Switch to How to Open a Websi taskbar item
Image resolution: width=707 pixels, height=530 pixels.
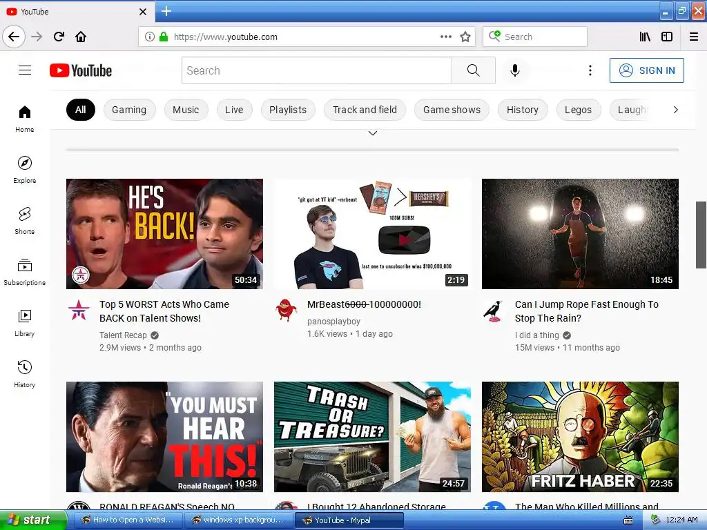[127, 520]
